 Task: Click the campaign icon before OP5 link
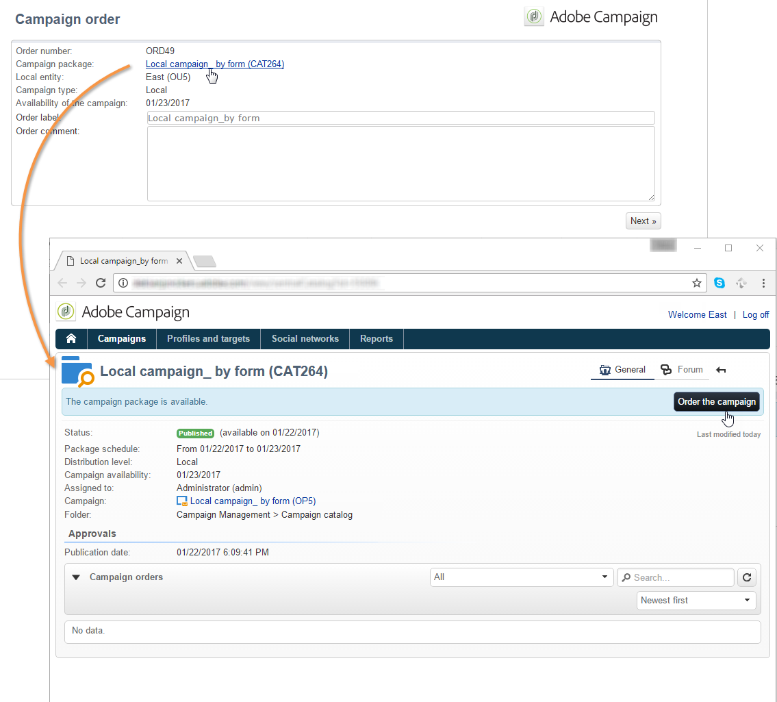182,501
